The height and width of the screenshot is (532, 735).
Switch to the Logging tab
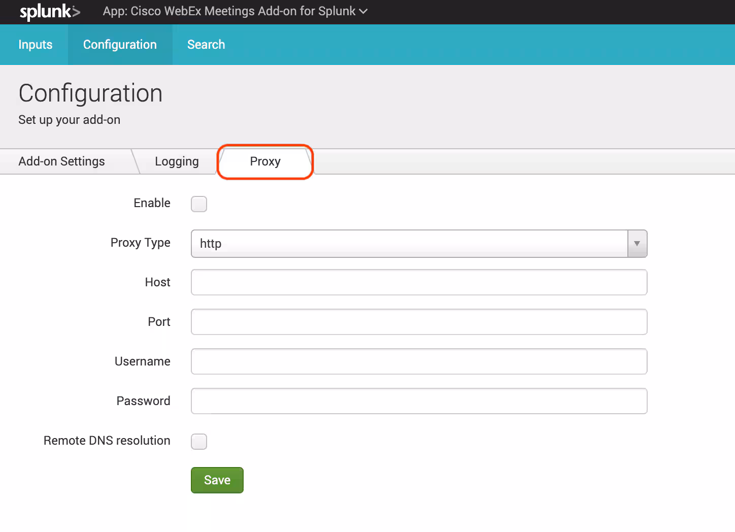(x=177, y=161)
